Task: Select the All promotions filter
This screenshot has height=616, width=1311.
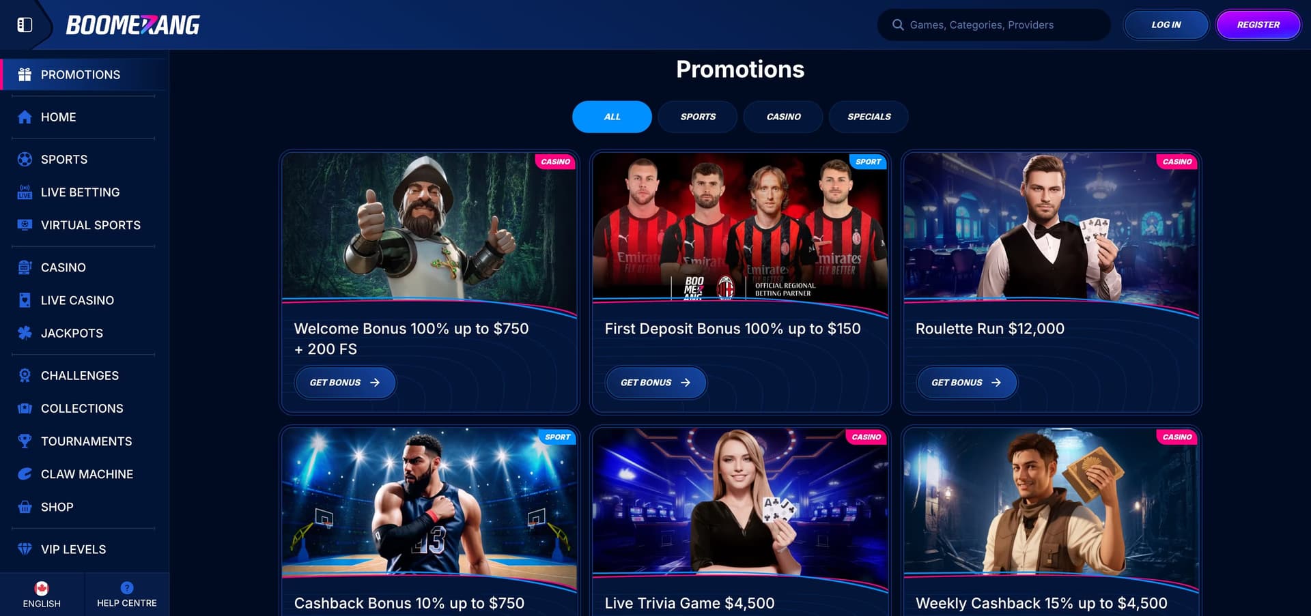Action: pos(612,117)
